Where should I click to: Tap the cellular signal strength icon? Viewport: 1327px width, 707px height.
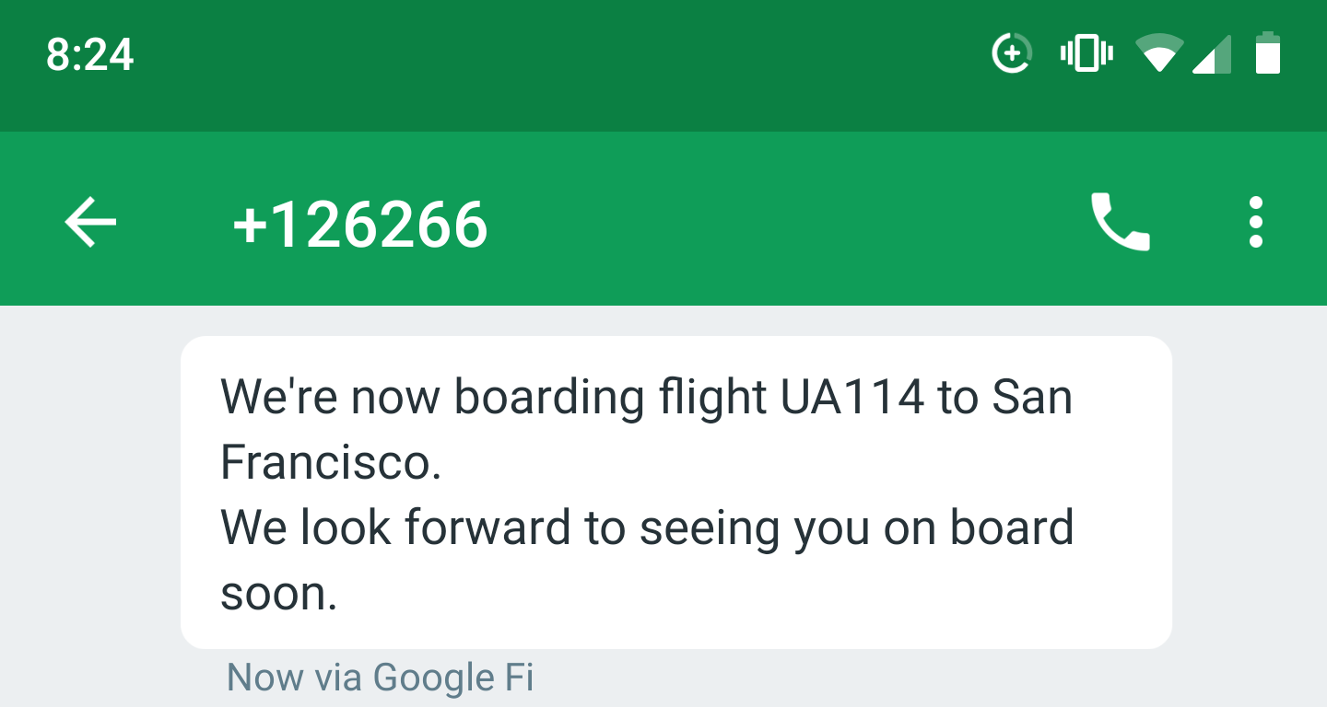coord(1212,53)
